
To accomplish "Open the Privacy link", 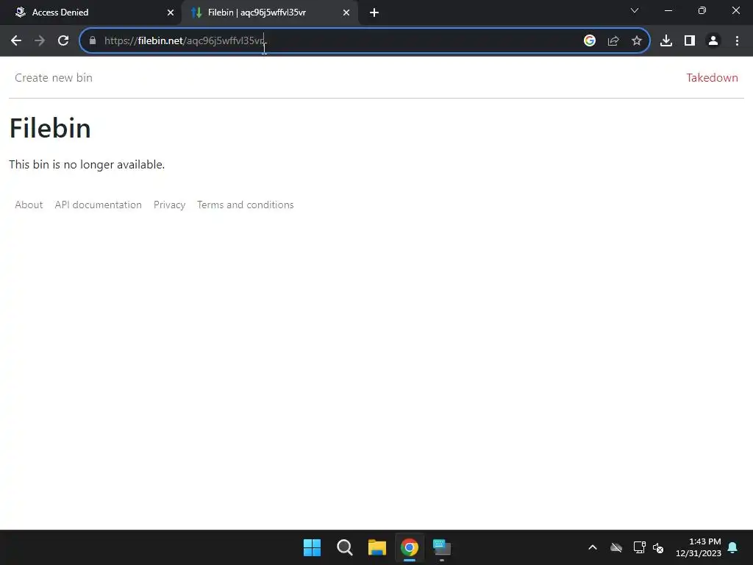I will coord(170,205).
